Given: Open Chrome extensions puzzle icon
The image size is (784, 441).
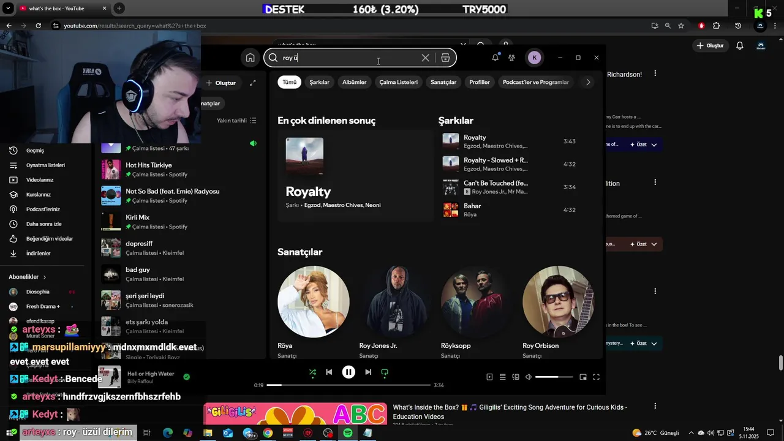Looking at the screenshot, I should [717, 26].
